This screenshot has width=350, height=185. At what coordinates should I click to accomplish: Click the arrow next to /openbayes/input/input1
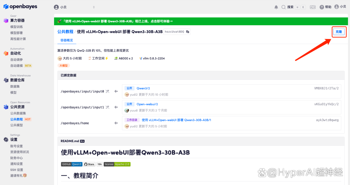(x=116, y=107)
